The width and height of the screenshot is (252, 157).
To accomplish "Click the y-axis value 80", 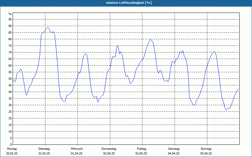I will pos(10,39).
